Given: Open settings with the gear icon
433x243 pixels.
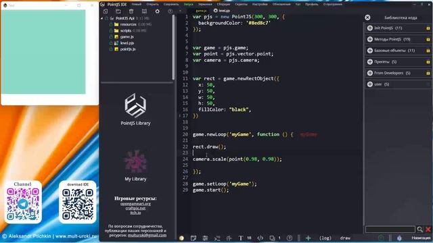Looking at the screenshot, I should coord(157,11).
